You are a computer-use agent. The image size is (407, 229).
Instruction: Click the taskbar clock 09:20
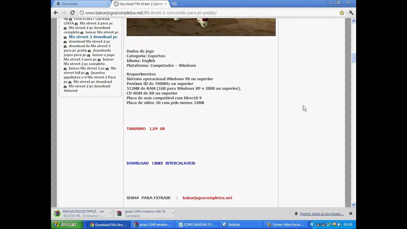[x=348, y=225]
